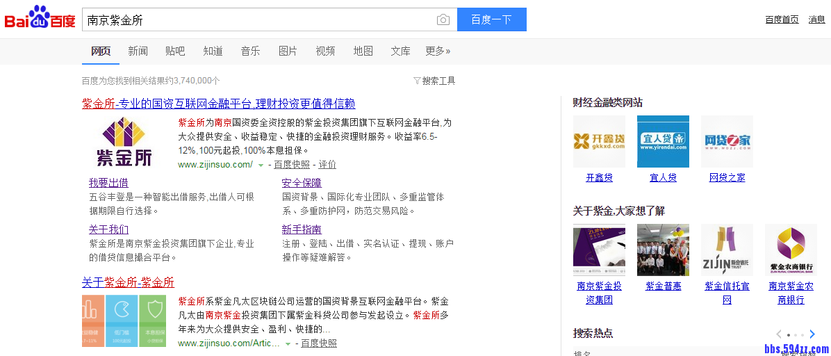Click the 财经金融类网站 heading
The width and height of the screenshot is (831, 356).
tap(607, 102)
